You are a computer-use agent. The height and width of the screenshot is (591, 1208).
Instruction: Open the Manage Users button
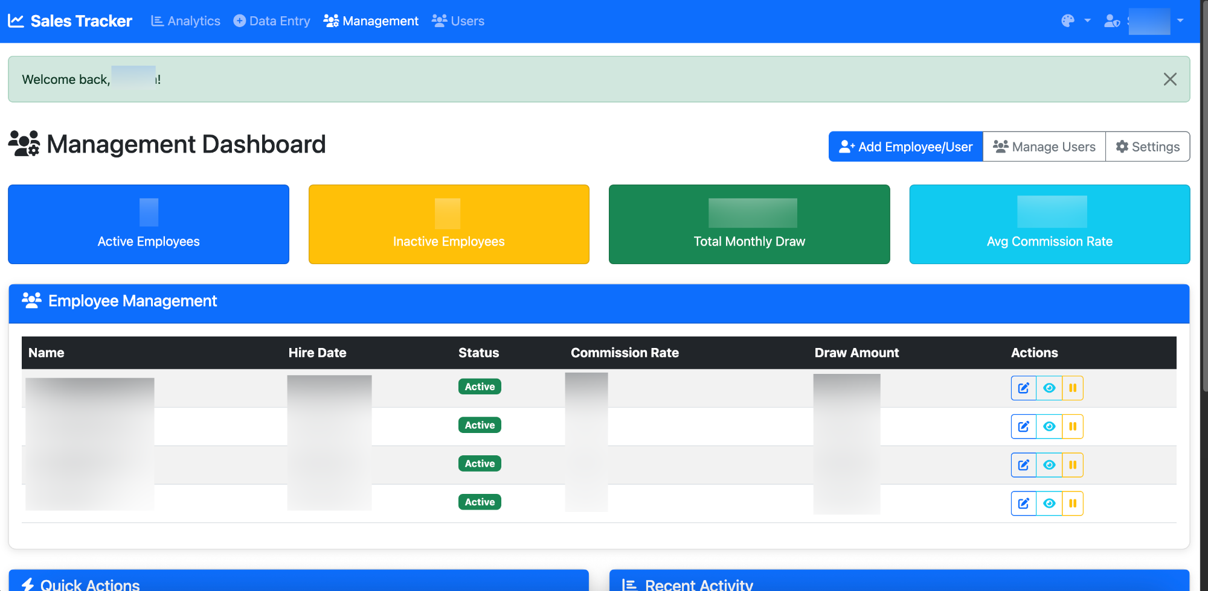pyautogui.click(x=1044, y=147)
